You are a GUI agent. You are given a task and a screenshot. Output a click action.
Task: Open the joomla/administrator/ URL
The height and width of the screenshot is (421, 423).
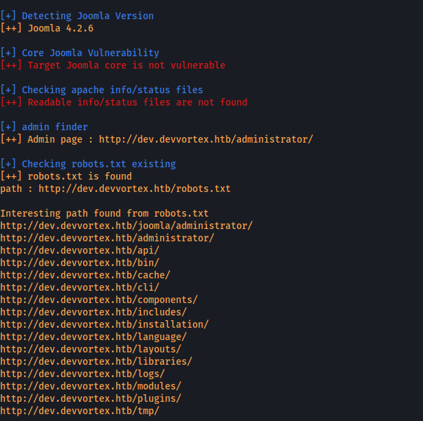coord(126,226)
